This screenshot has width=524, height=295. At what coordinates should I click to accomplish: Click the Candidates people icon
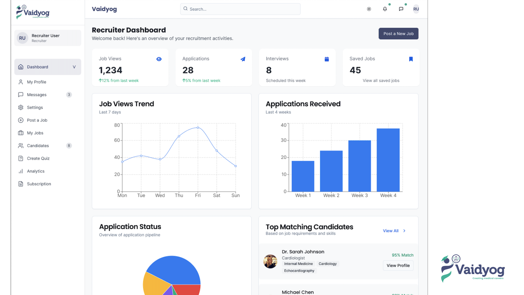click(21, 146)
